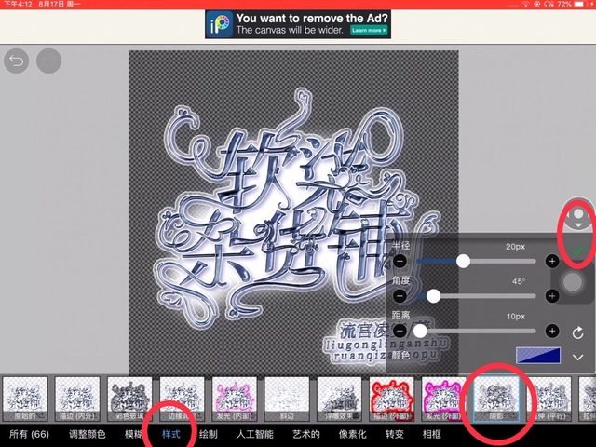Viewport: 596px width, 447px height.
Task: Tap the redo arrow button
Action: tap(48, 62)
